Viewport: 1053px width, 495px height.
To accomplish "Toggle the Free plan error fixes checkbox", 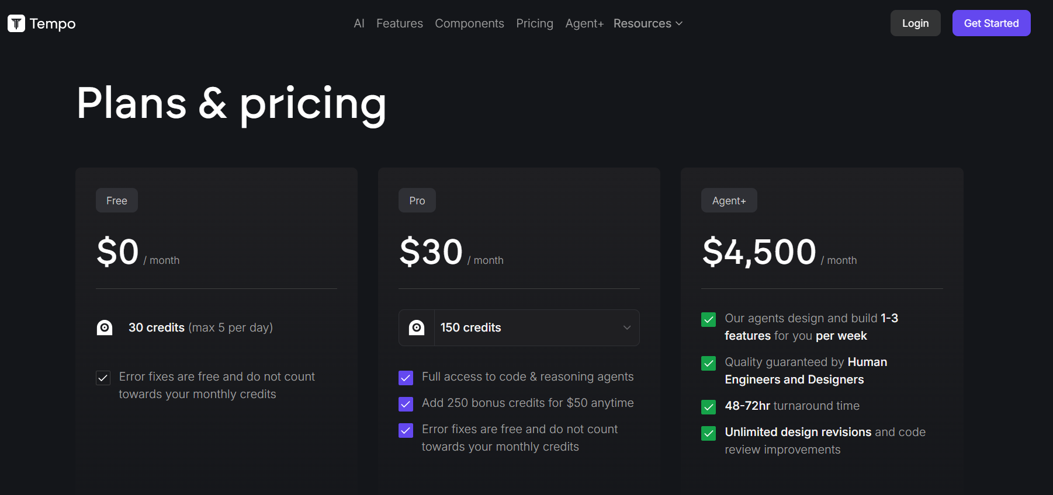I will pyautogui.click(x=103, y=378).
